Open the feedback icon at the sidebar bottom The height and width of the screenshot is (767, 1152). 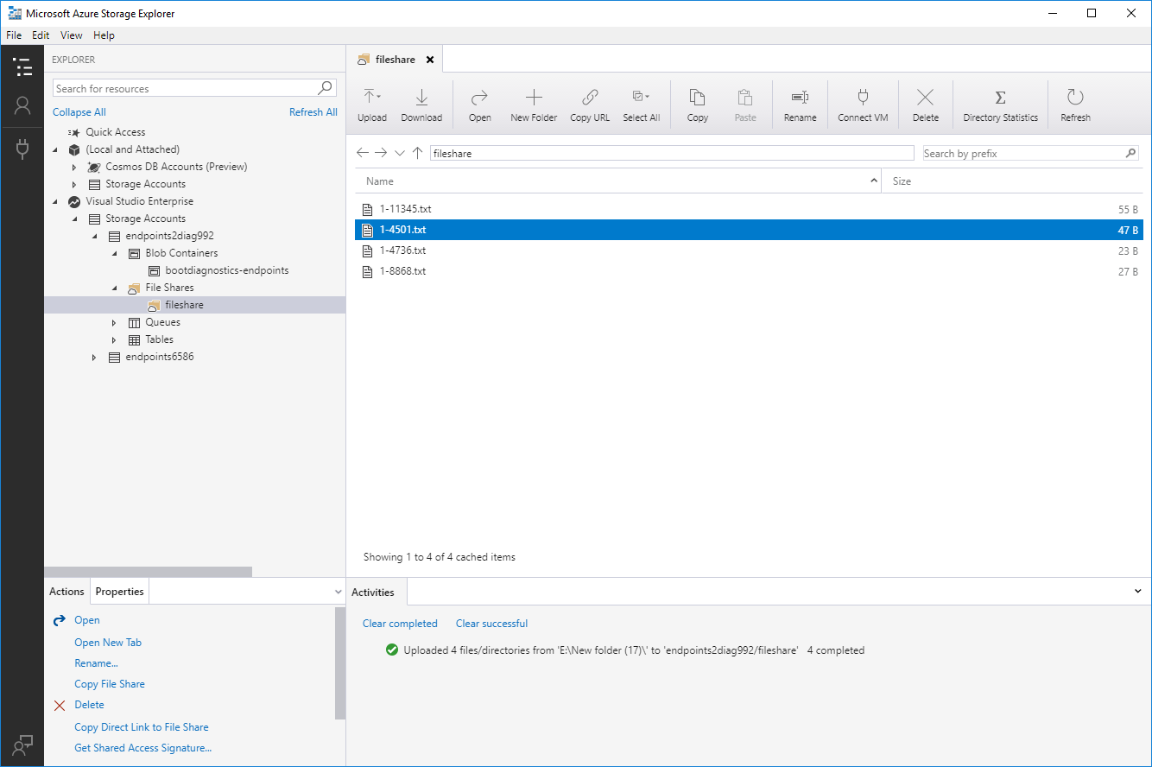click(x=22, y=744)
